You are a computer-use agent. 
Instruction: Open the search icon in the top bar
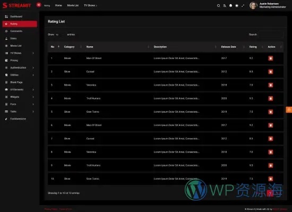[x=218, y=6]
